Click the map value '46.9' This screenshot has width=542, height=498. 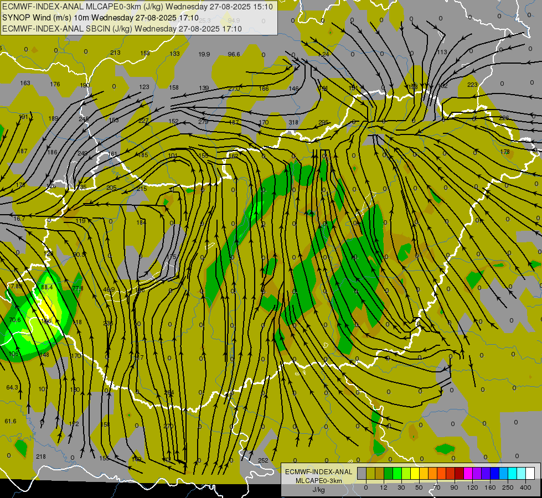click(109, 289)
